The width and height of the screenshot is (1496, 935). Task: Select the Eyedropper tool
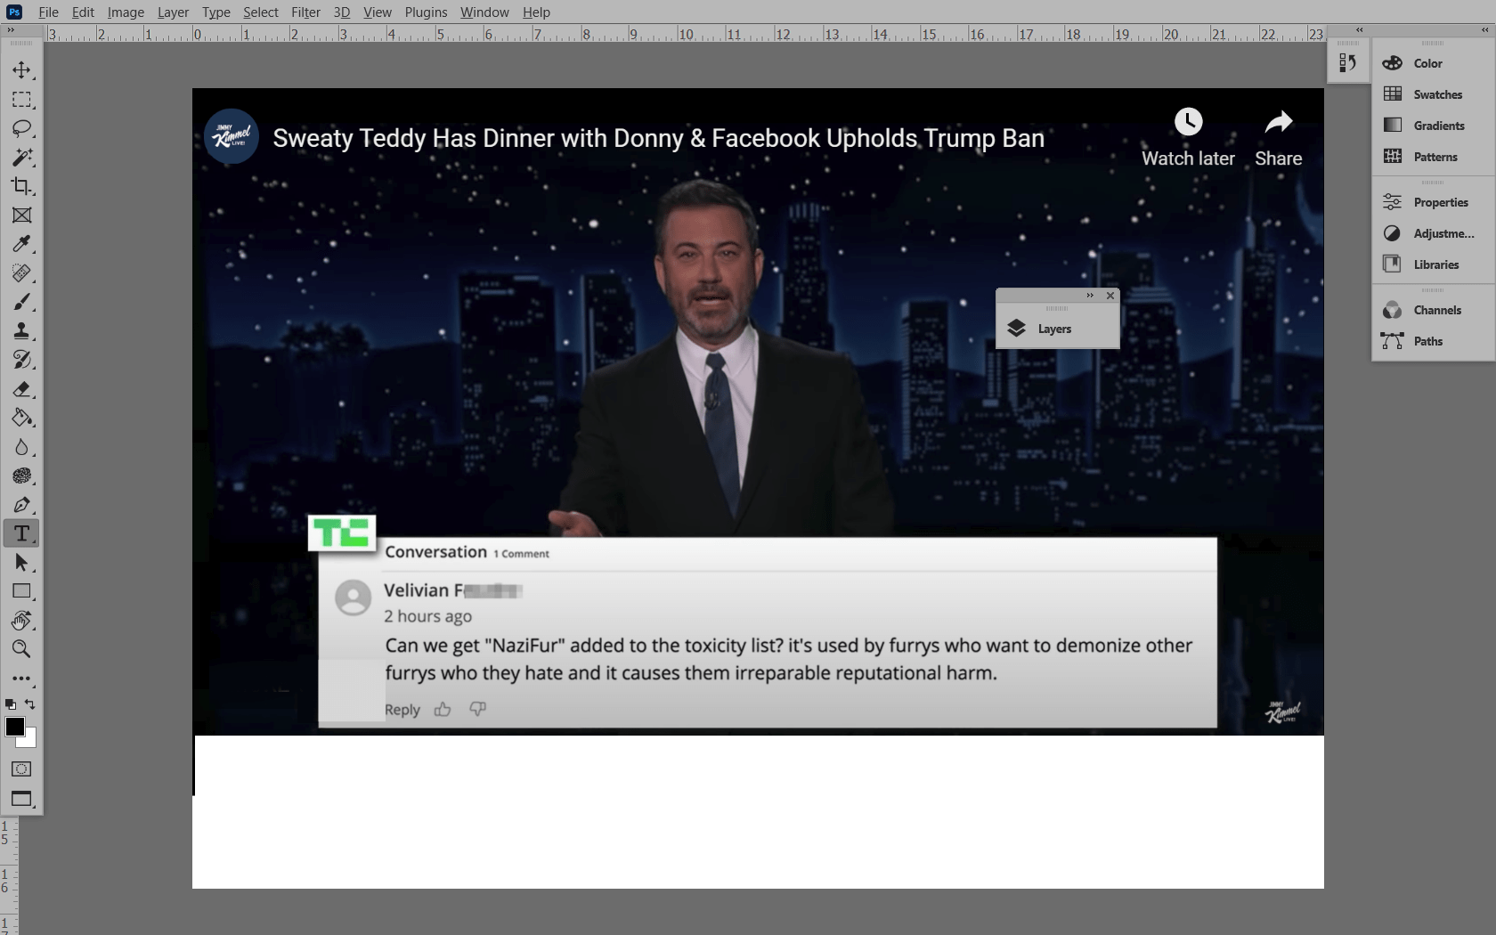(x=21, y=244)
